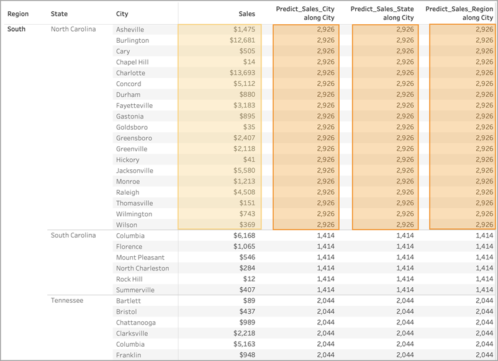Click the Sales column header

click(x=247, y=14)
